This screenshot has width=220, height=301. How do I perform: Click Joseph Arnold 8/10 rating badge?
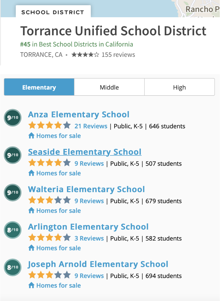(x=13, y=267)
